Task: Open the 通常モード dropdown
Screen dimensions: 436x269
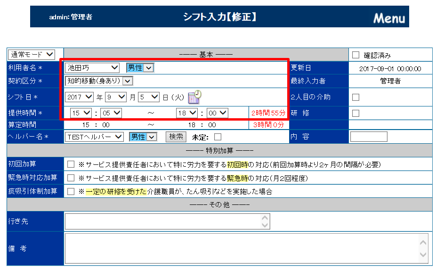Action: point(32,55)
